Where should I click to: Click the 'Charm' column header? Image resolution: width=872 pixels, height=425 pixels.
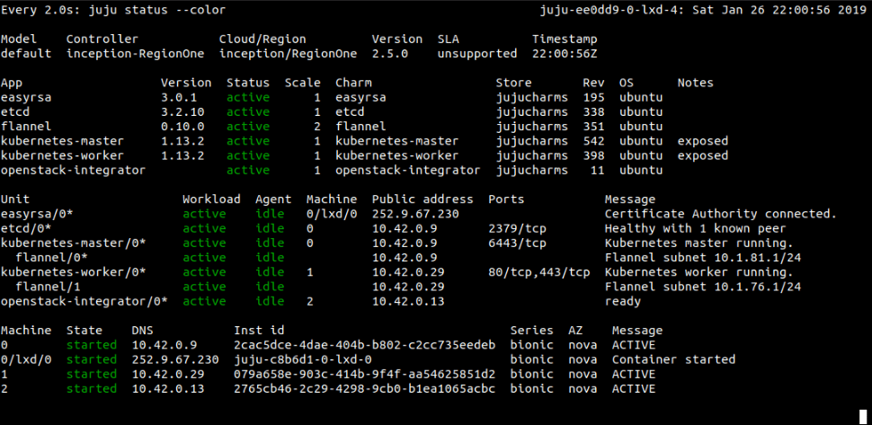[x=353, y=84]
